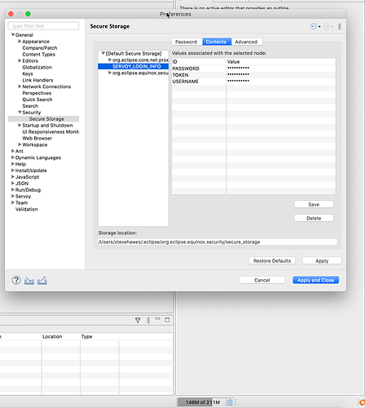Minimize the bottom panel view icon
This screenshot has width=365, height=408.
click(157, 319)
